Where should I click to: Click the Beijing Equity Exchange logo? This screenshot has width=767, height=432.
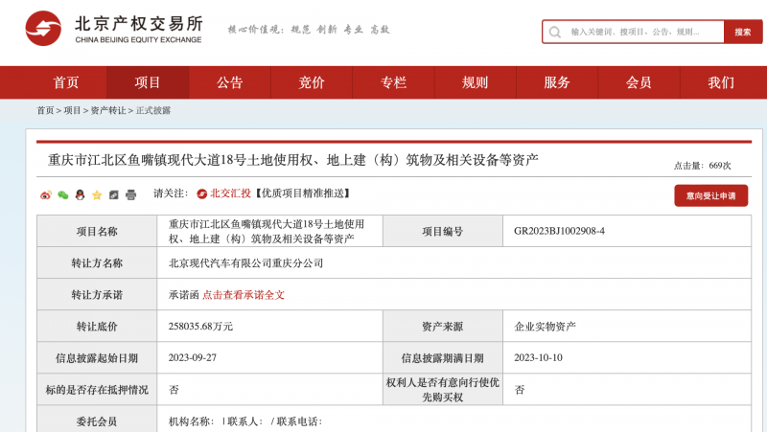[x=113, y=29]
